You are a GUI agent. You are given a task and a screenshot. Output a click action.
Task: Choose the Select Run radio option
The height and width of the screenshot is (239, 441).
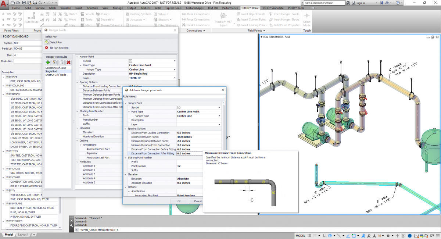[x=57, y=42]
